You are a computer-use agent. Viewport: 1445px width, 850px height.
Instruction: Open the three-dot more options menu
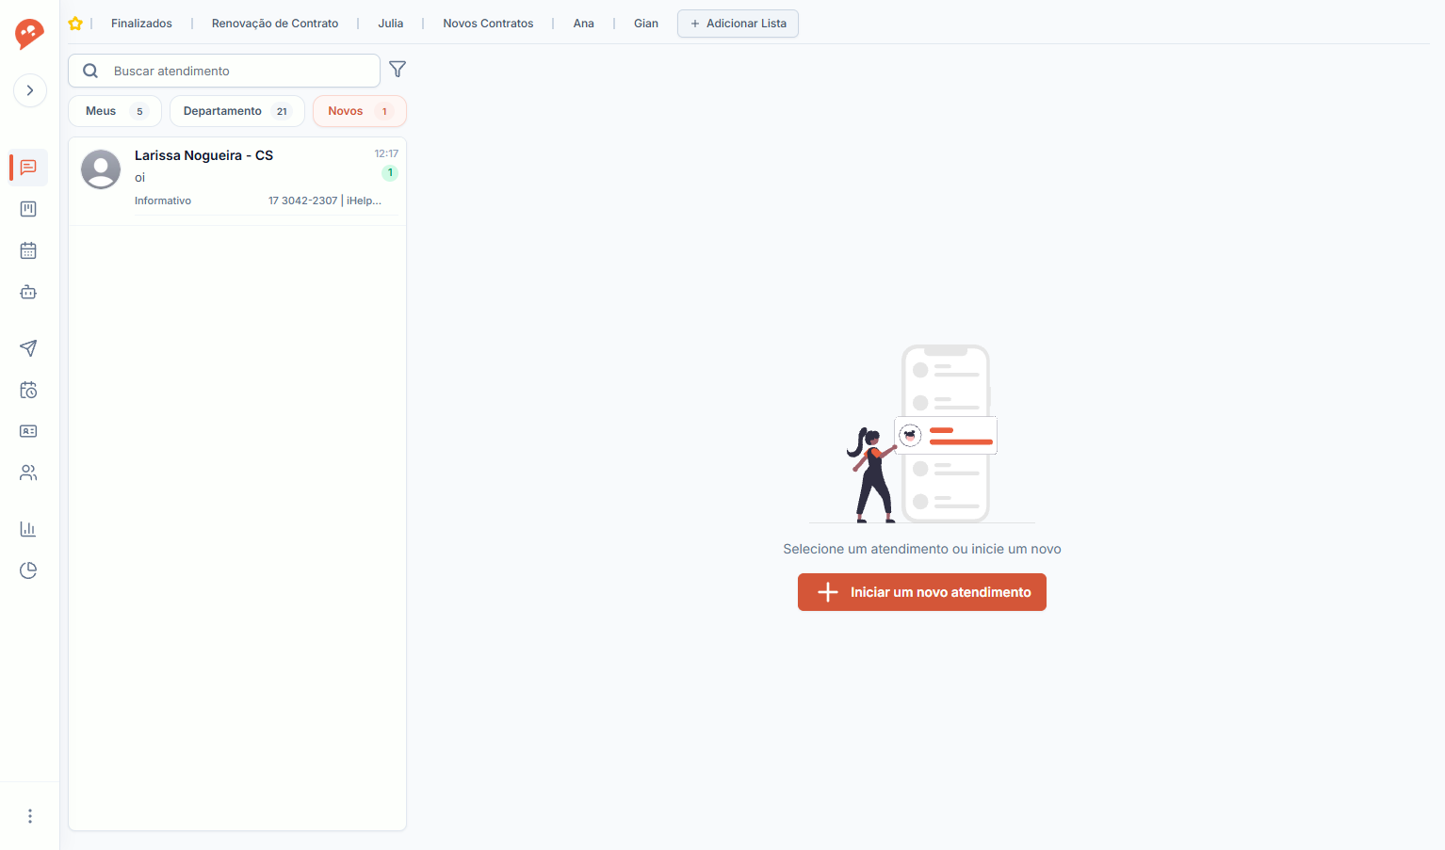point(30,816)
